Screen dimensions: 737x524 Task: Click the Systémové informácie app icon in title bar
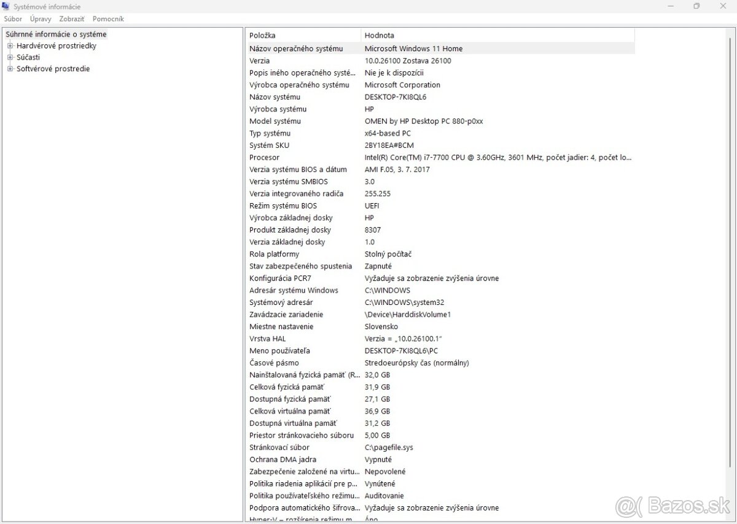click(x=6, y=6)
